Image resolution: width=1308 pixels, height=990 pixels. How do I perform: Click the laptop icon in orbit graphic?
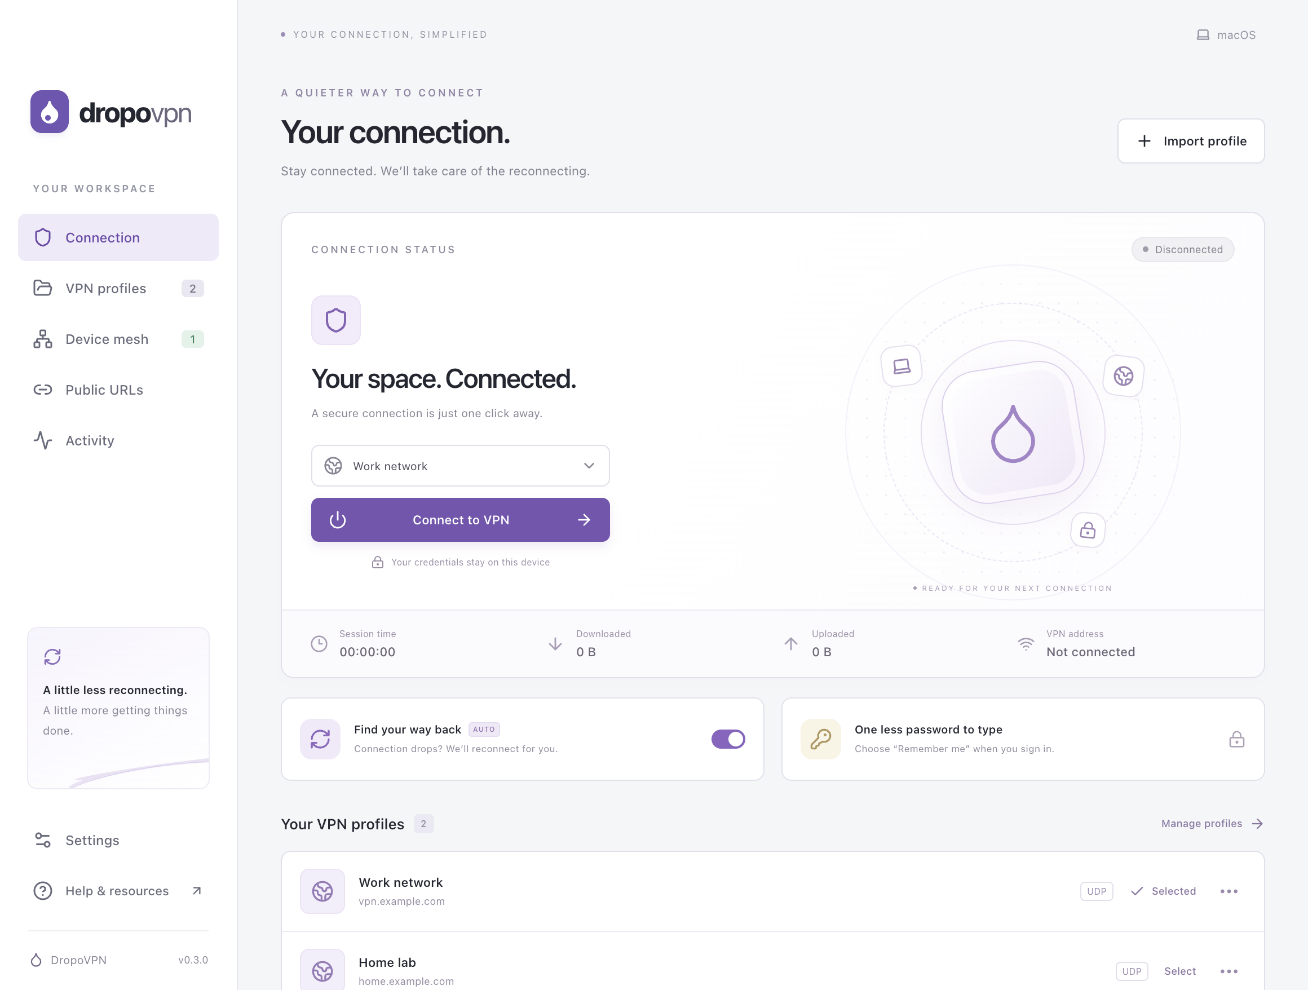(901, 366)
